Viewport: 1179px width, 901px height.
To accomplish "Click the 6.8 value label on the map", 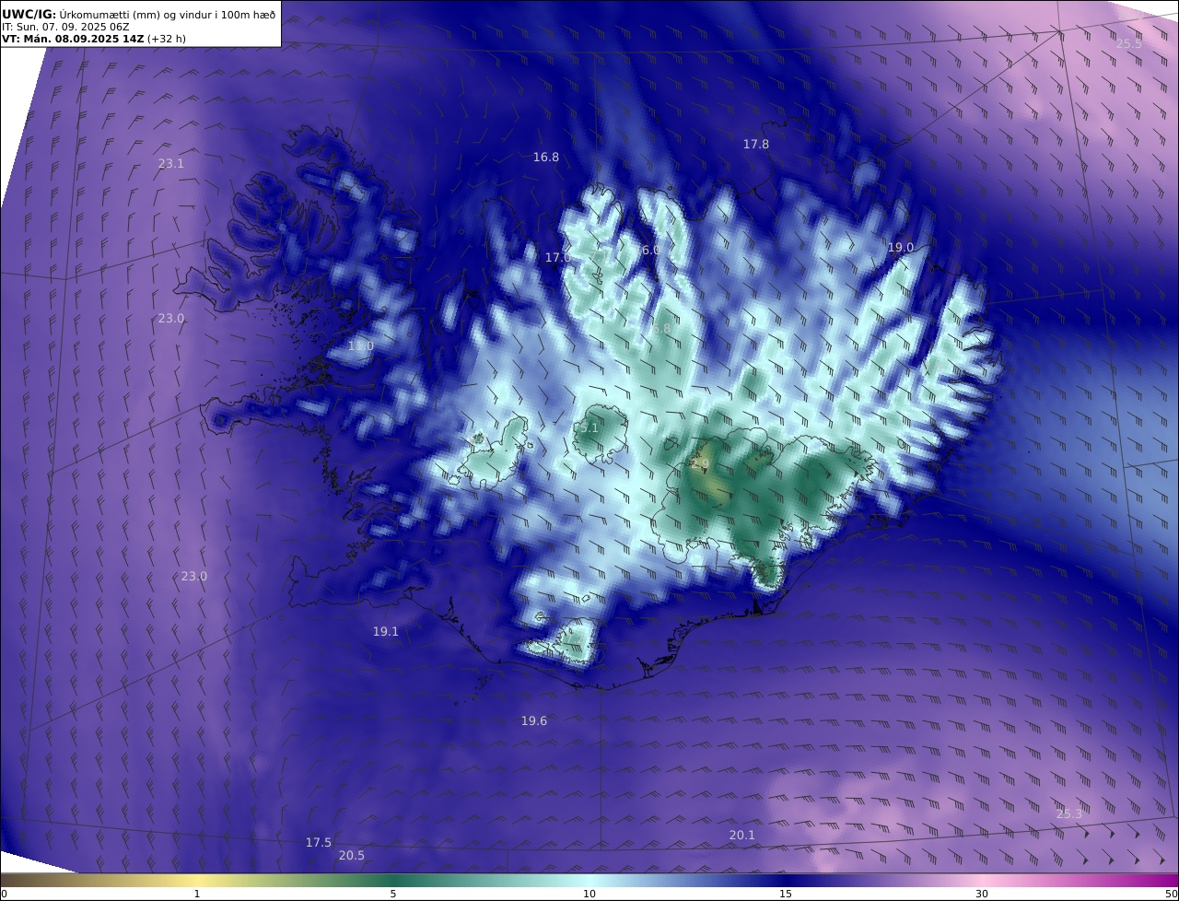I will 661,328.
